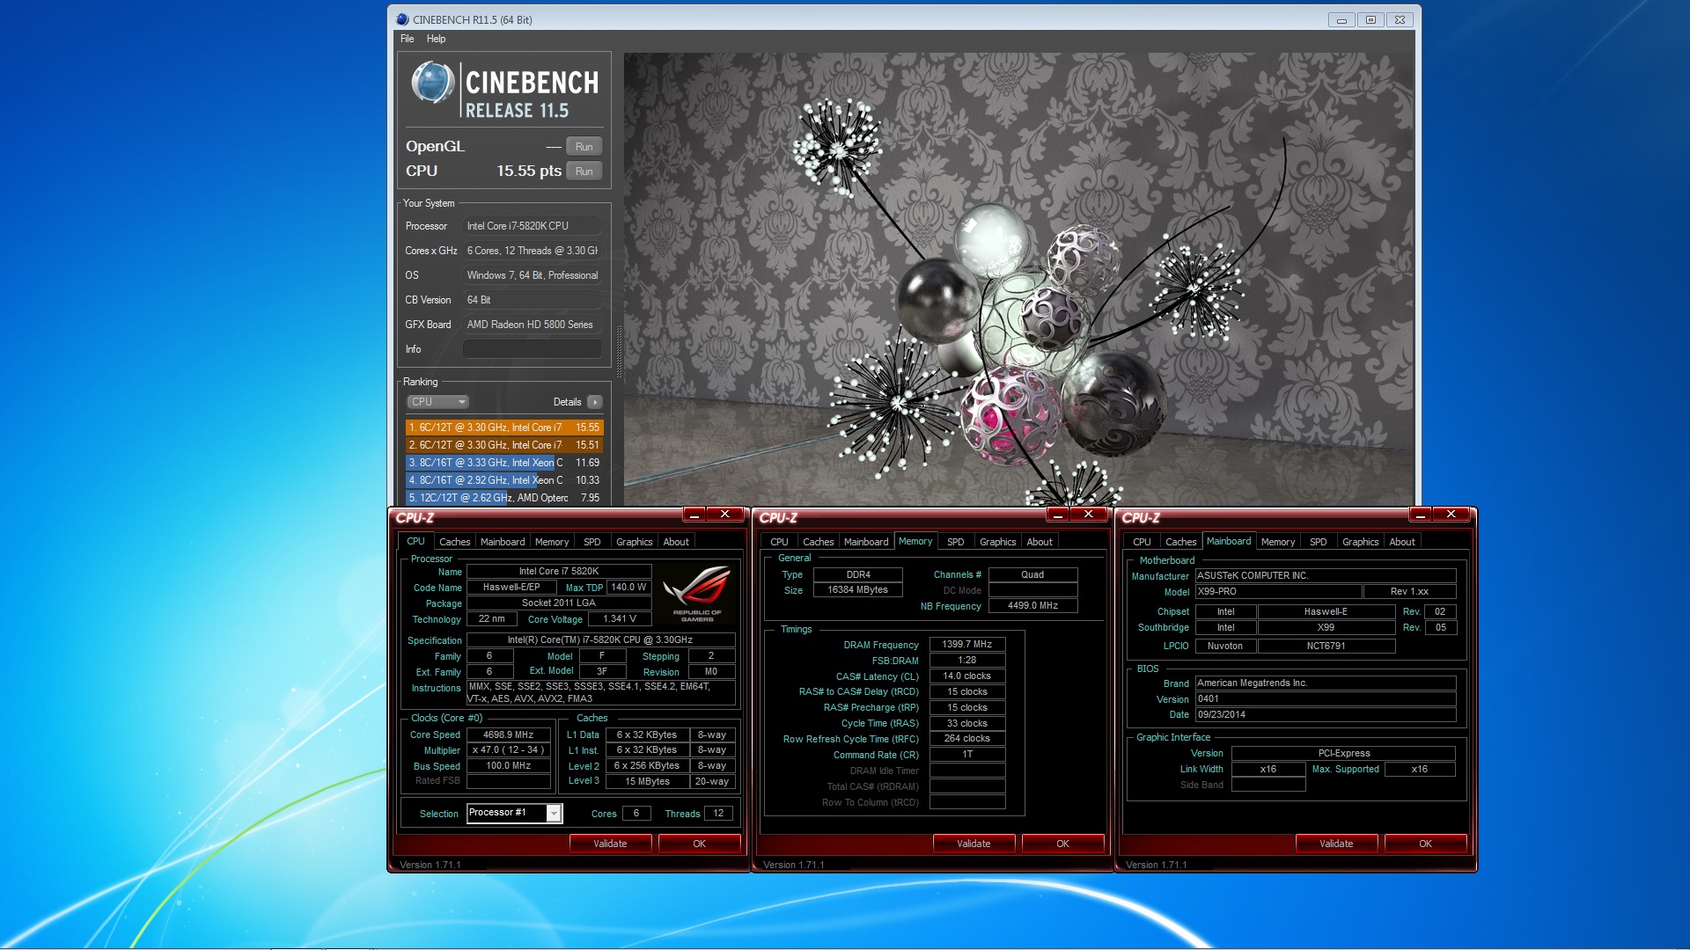
Task: Click the ROG Republic of Gamers logo
Action: [x=696, y=594]
